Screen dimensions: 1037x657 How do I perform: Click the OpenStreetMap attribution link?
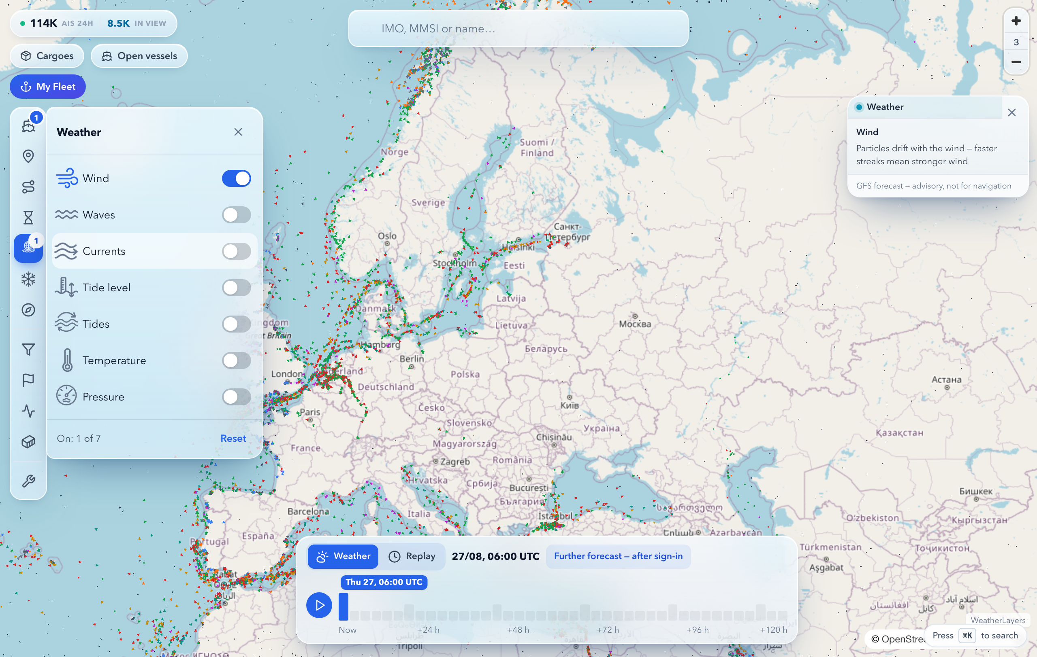click(898, 639)
